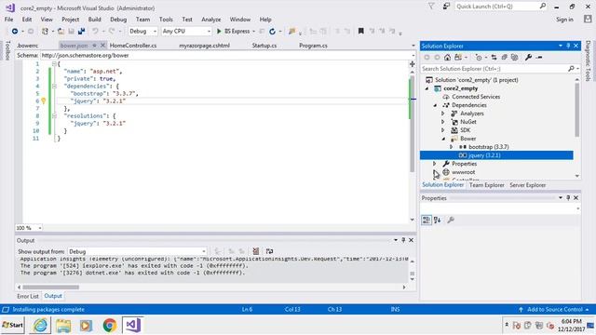Click Sync with Active Document icon

pos(494,58)
